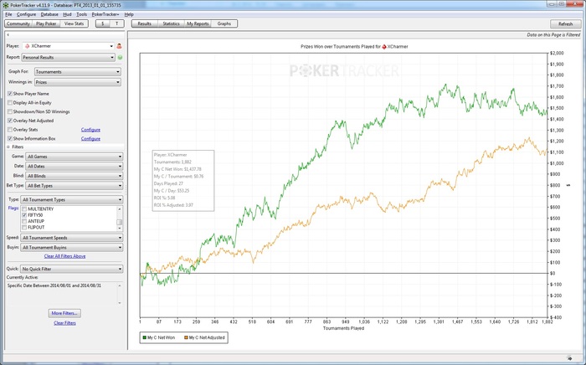Collapse the Filters section
The image size is (586, 365).
coord(8,147)
